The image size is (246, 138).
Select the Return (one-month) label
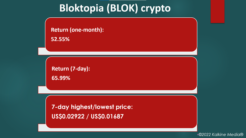[x=77, y=30]
